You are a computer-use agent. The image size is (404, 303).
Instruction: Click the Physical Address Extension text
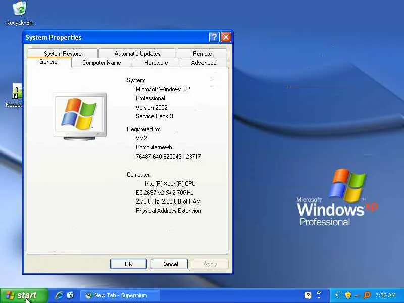pos(169,211)
